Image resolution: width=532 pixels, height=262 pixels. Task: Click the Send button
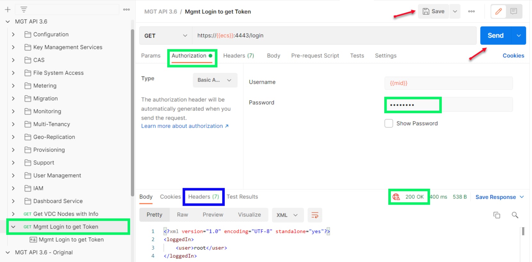pyautogui.click(x=496, y=36)
